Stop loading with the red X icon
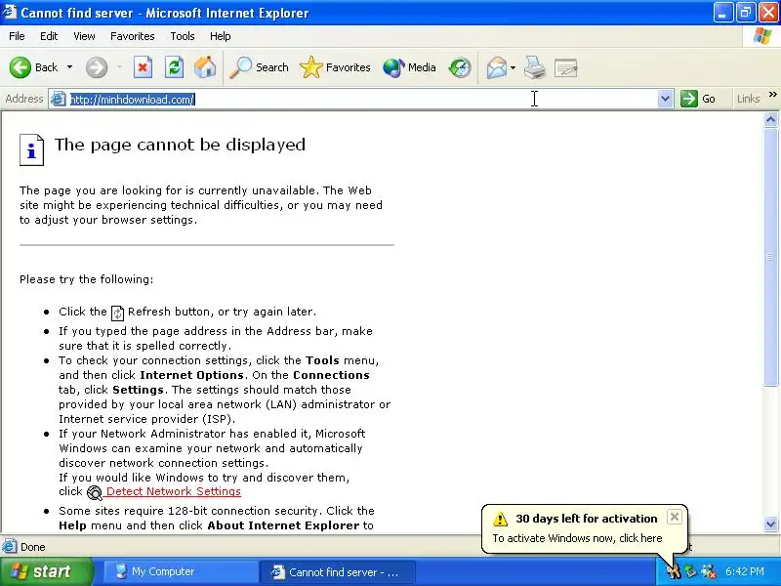The width and height of the screenshot is (781, 586). pos(143,67)
